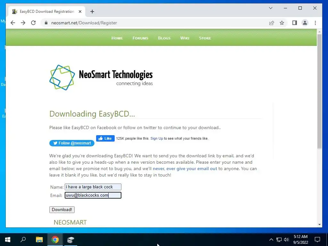Like EasyBCD on Facebook
This screenshot has width=328, height=246.
[x=105, y=138]
